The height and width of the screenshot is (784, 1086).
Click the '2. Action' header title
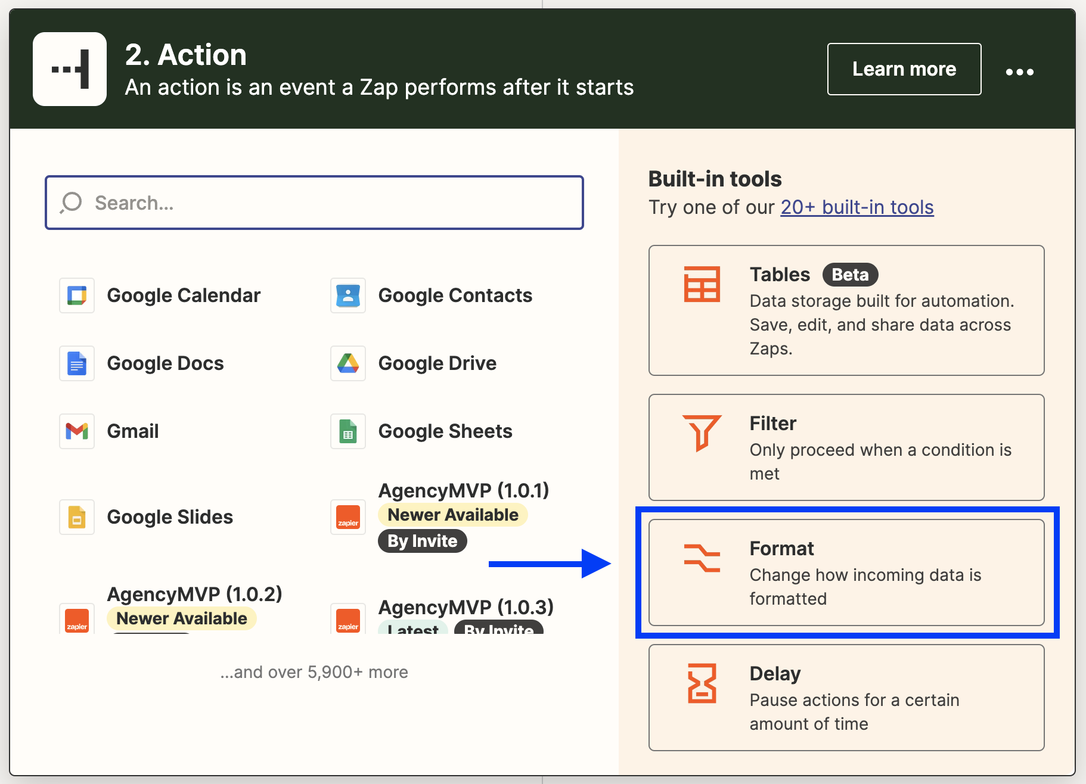(x=186, y=55)
